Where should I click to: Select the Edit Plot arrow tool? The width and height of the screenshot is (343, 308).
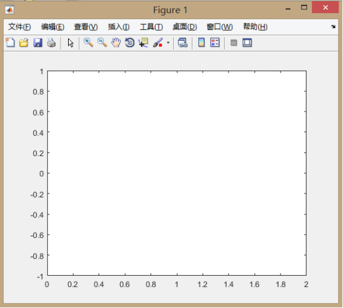71,43
